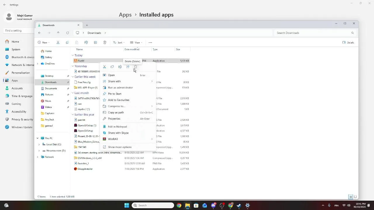374x210 pixels.
Task: Choose Run as administrator
Action: [x=128, y=87]
